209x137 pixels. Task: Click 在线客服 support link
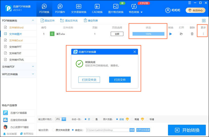pyautogui.click(x=10, y=134)
